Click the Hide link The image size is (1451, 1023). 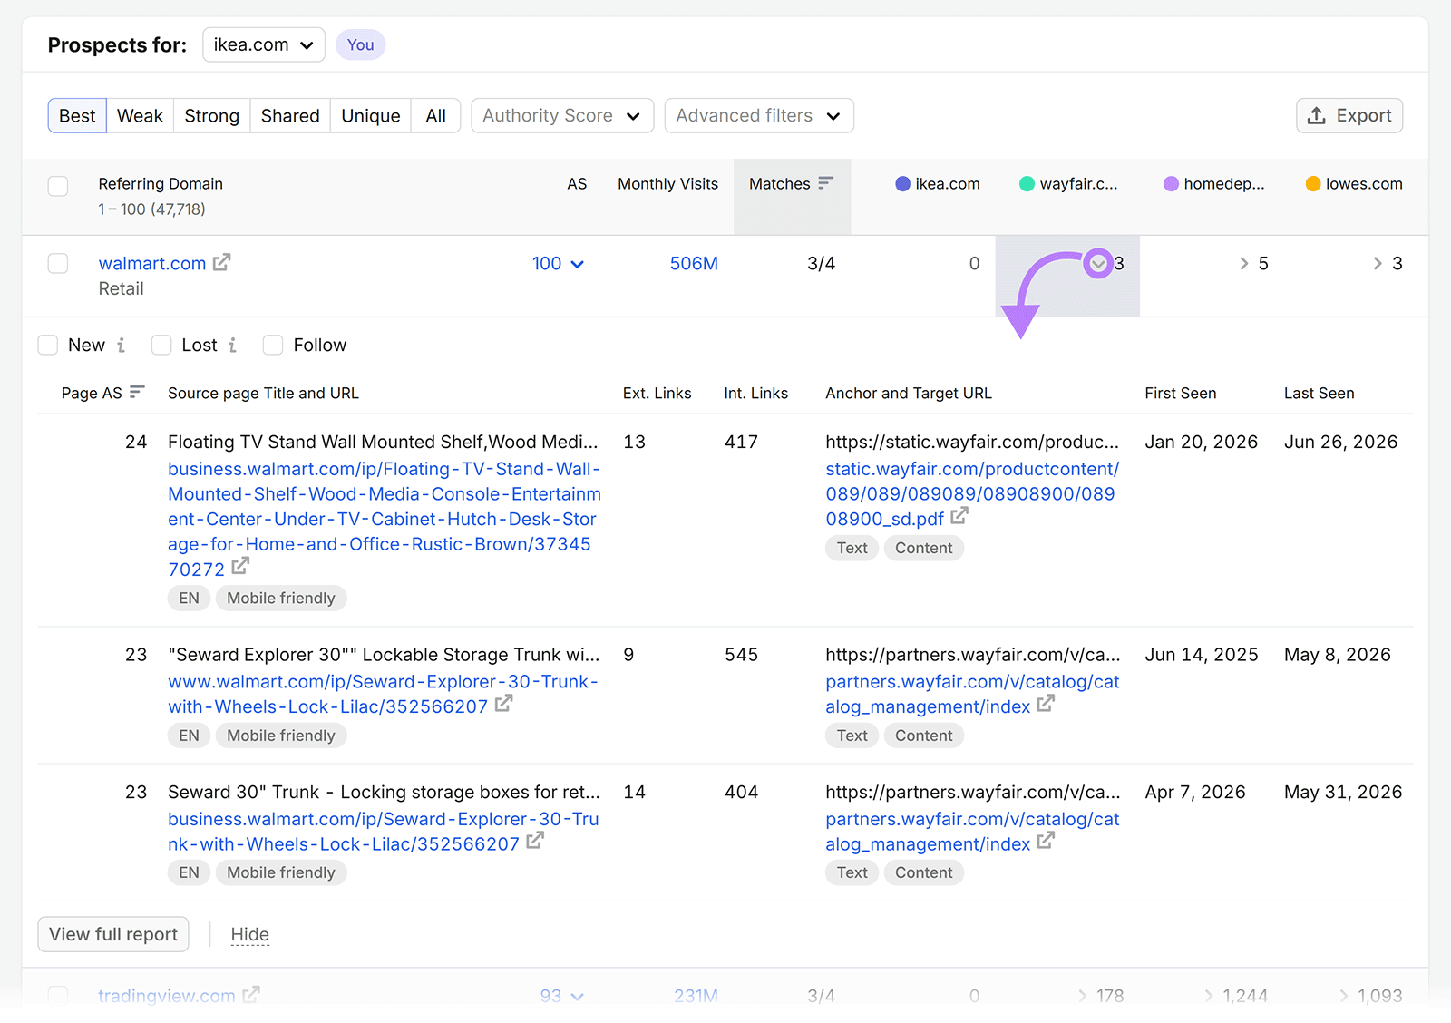tap(249, 934)
